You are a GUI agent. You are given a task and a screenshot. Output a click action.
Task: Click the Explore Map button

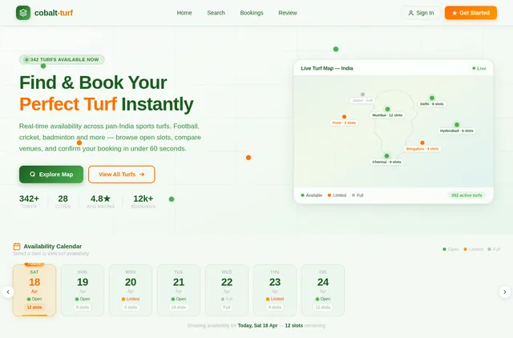point(51,175)
